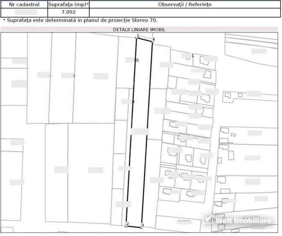Click the 'Nr cadastral' column header
This screenshot has height=236, width=282.
coord(24,5)
